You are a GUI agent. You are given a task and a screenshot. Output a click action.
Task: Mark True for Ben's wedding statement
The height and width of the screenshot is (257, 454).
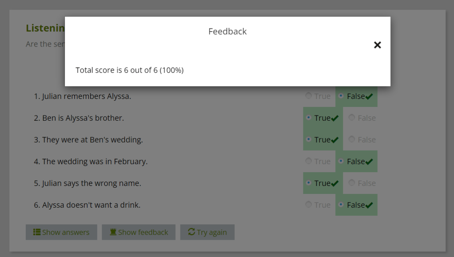click(x=309, y=139)
